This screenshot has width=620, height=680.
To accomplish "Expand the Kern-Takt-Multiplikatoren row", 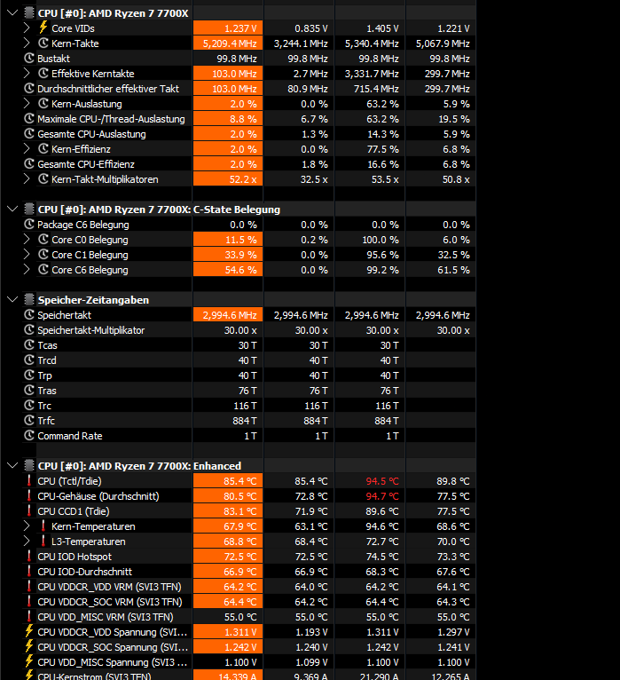I will (x=27, y=179).
